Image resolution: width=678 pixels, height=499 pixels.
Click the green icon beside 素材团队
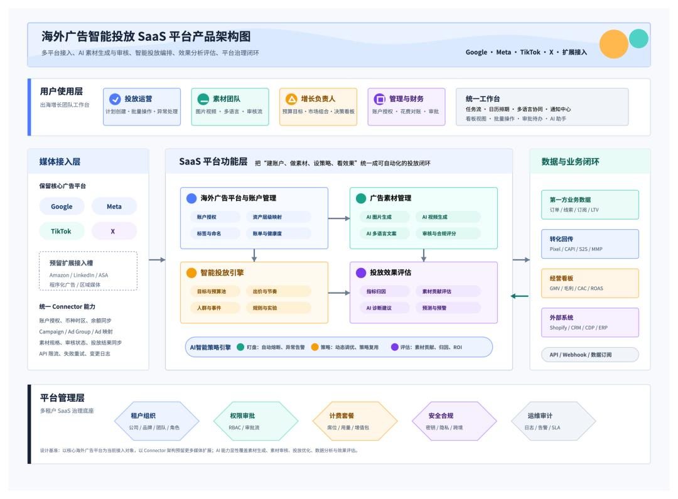pos(203,99)
